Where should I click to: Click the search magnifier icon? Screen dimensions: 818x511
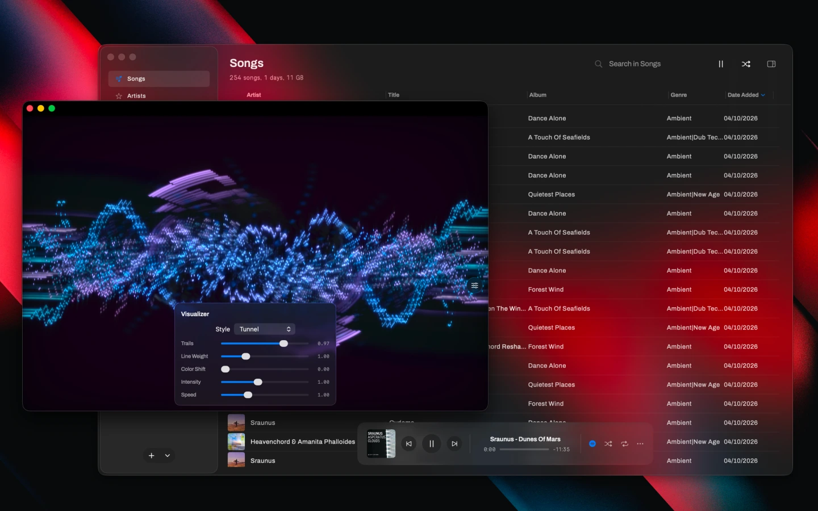point(598,64)
